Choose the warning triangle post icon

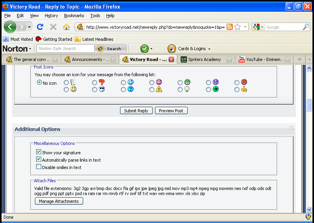(152, 89)
